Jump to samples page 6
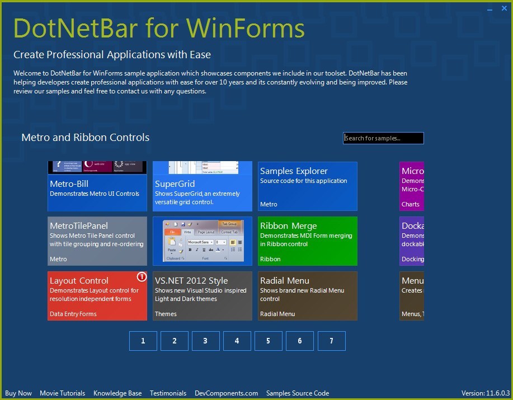513x400 pixels. pos(300,341)
